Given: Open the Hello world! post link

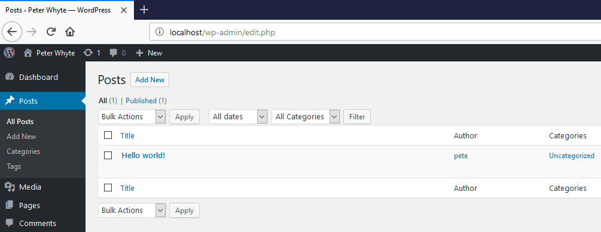Looking at the screenshot, I should click(144, 156).
